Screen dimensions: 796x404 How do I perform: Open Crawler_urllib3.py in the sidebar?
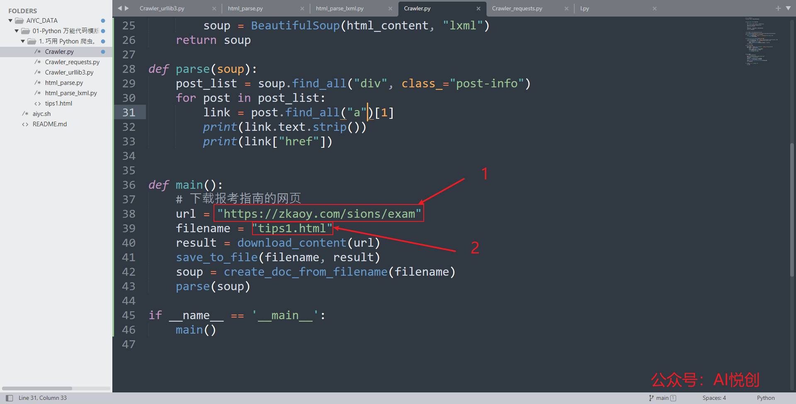[x=69, y=72]
